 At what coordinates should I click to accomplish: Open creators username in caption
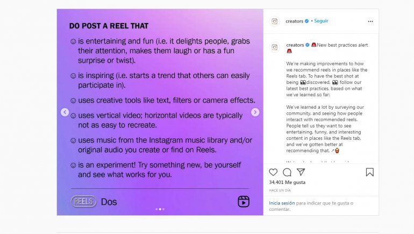pos(295,45)
